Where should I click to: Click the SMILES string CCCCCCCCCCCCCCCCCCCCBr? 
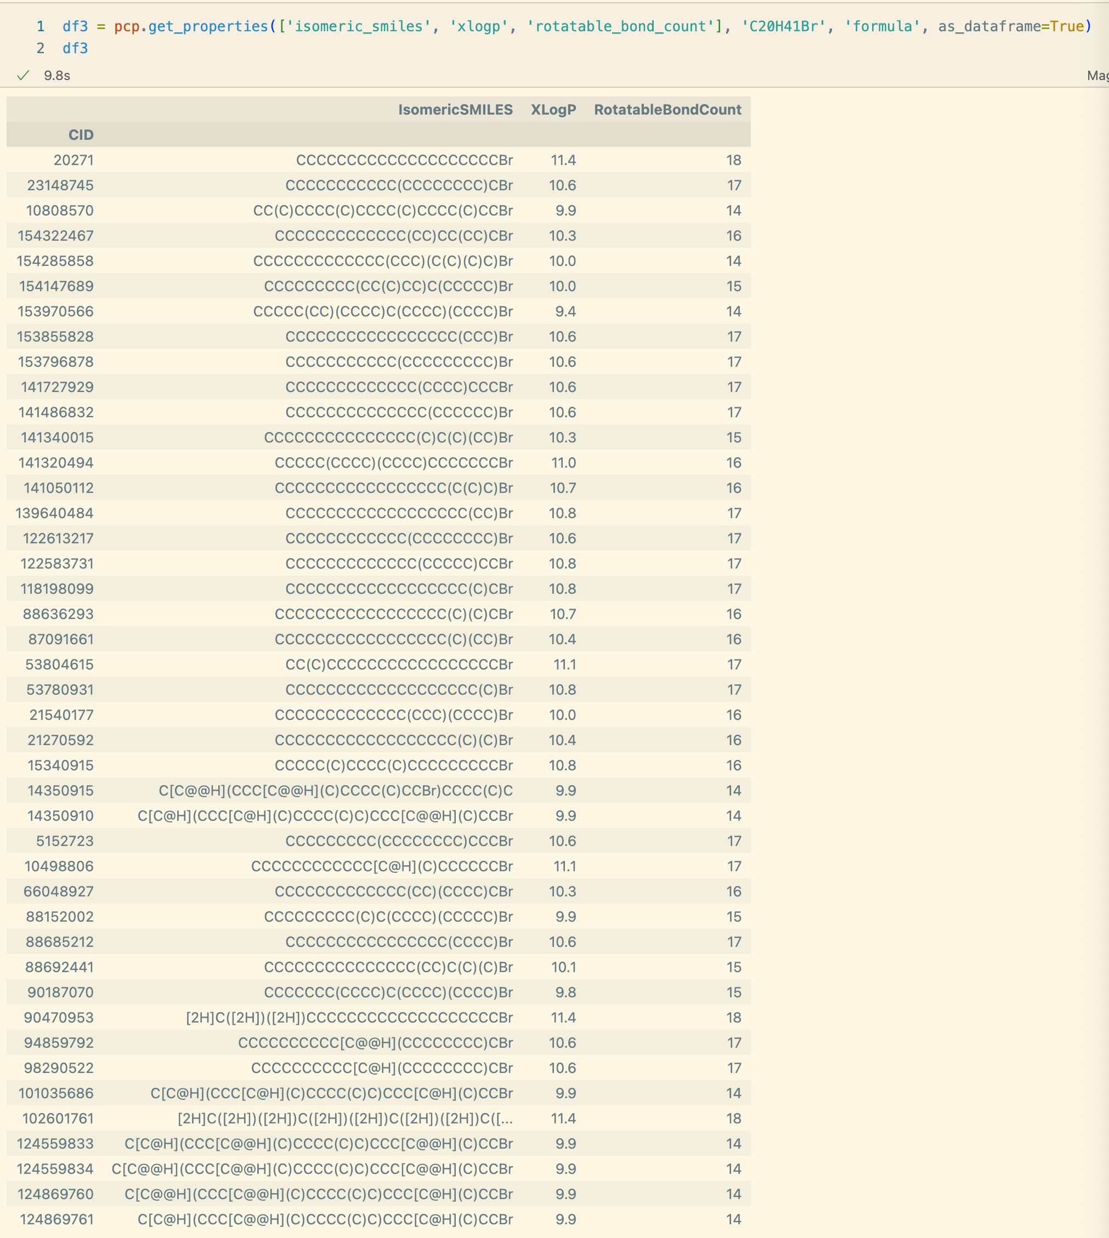tap(404, 160)
